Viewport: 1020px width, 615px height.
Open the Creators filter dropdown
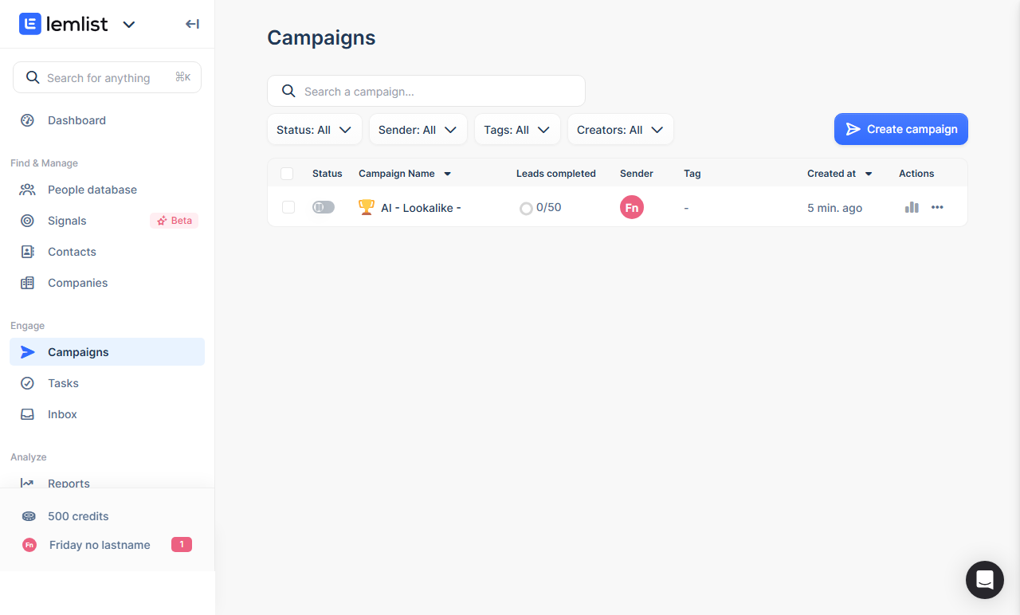(x=620, y=129)
